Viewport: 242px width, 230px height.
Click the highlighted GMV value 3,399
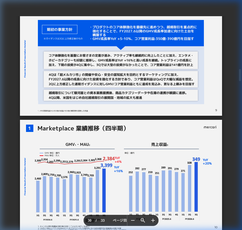tap(106, 165)
